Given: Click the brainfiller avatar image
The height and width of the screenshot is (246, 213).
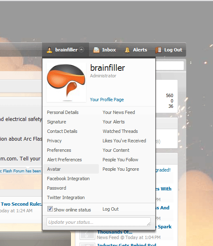Looking at the screenshot, I should click(x=66, y=82).
